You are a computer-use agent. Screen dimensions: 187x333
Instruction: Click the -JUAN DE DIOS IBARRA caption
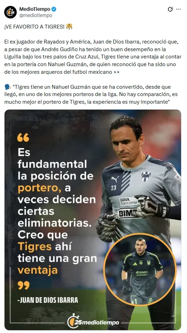48,300
